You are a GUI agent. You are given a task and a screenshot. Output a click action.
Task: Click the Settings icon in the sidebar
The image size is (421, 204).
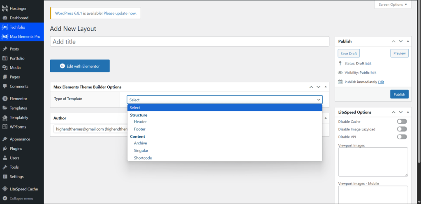point(5,176)
